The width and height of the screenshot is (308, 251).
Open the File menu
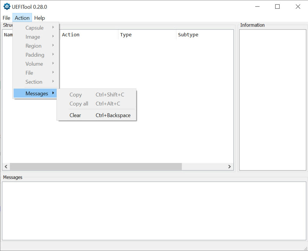coord(6,18)
